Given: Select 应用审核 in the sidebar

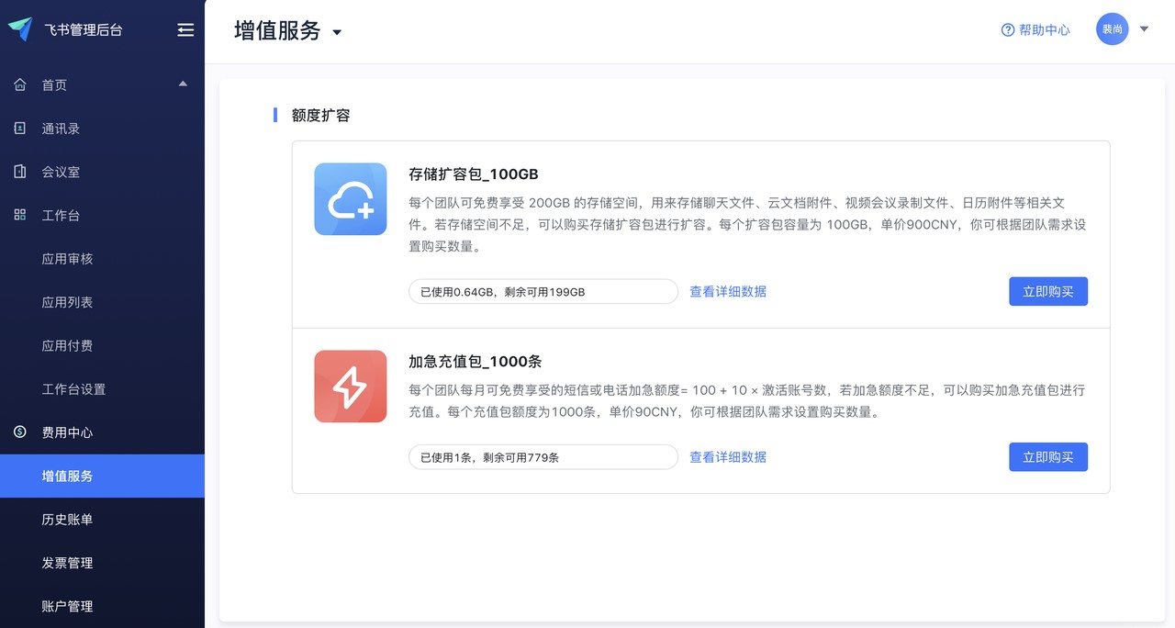Looking at the screenshot, I should pos(67,259).
